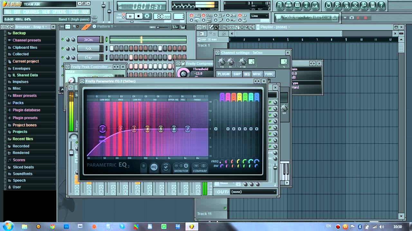
Task: Open the Piano Roll from top toolbar
Action: pos(297,5)
